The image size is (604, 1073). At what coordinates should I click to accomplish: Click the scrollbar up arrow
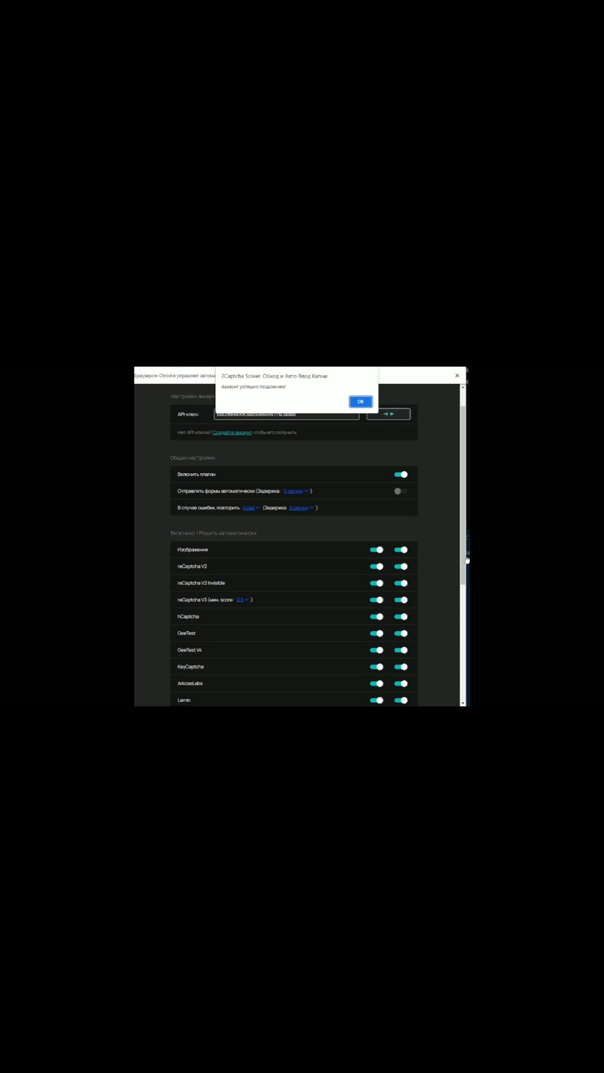point(463,387)
